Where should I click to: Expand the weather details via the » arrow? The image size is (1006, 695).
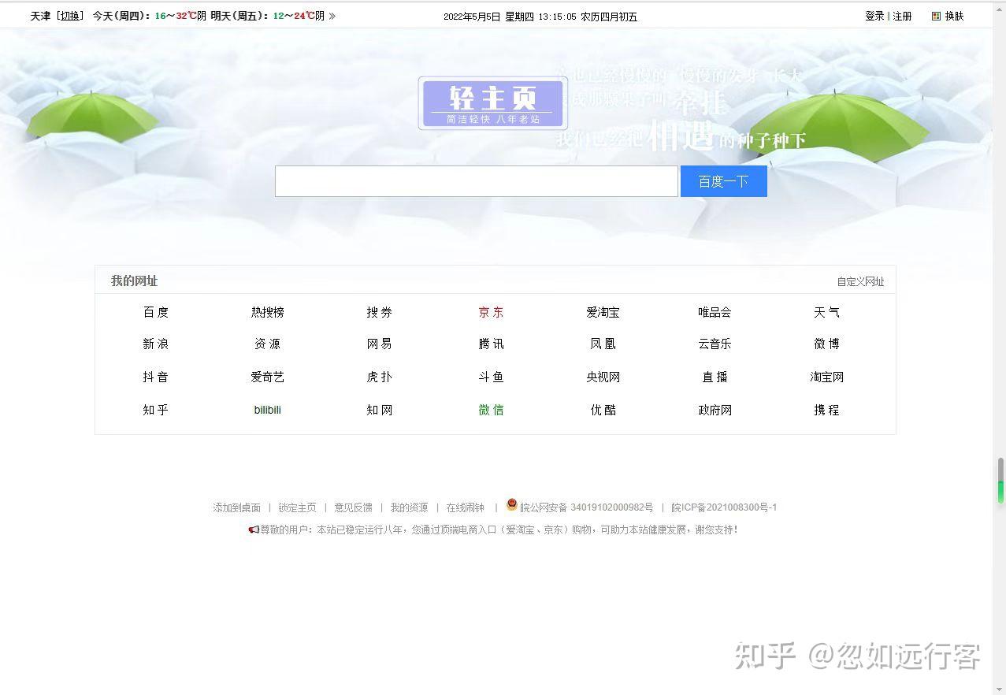point(332,15)
